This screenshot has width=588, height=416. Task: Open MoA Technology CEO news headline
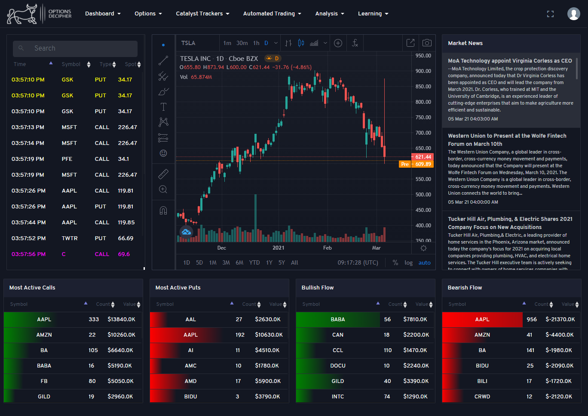(510, 60)
